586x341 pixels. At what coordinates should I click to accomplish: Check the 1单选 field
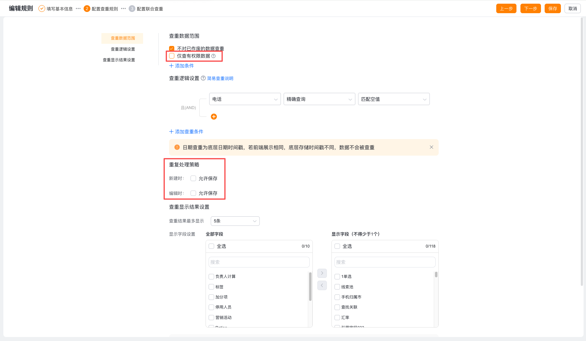337,277
